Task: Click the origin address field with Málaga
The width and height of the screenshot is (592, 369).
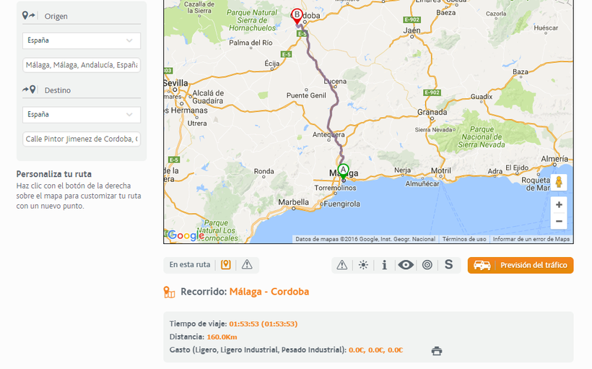Action: pos(82,65)
